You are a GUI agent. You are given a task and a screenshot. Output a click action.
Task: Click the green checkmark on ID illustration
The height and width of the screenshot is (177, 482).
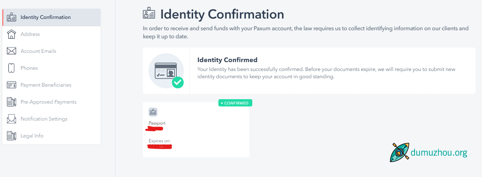178,82
